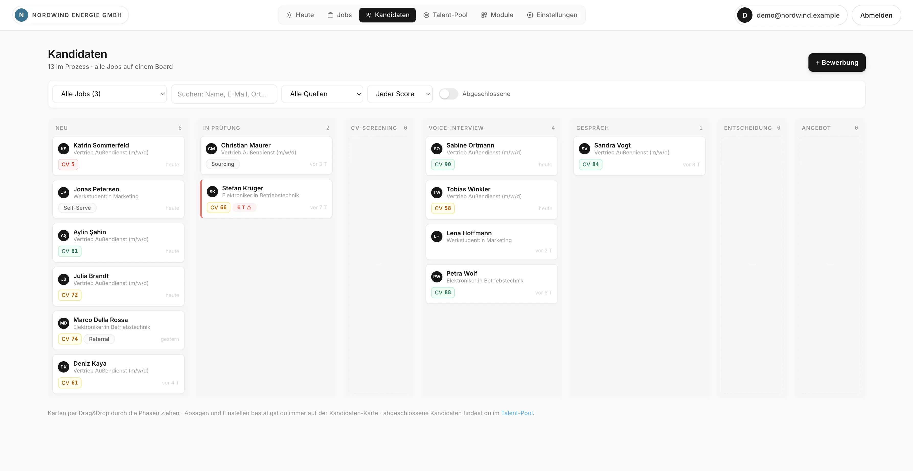This screenshot has width=913, height=471.
Task: Open the Alle Quellen dropdown
Action: 322,94
